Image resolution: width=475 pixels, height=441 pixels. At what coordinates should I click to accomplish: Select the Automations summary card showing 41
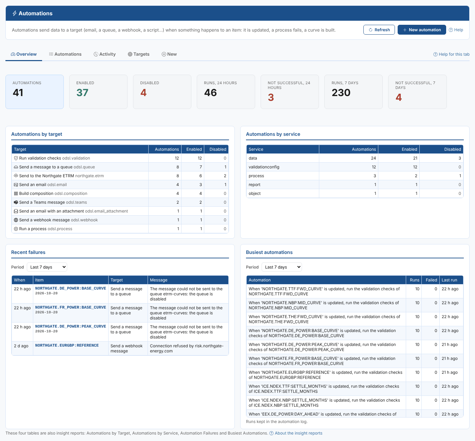tap(35, 92)
